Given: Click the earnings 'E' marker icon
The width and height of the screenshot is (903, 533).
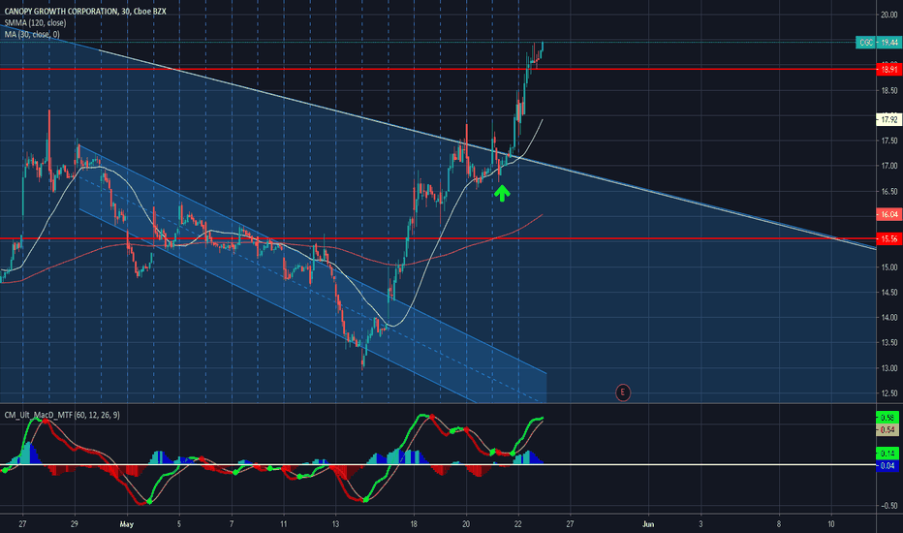Looking at the screenshot, I should (622, 392).
